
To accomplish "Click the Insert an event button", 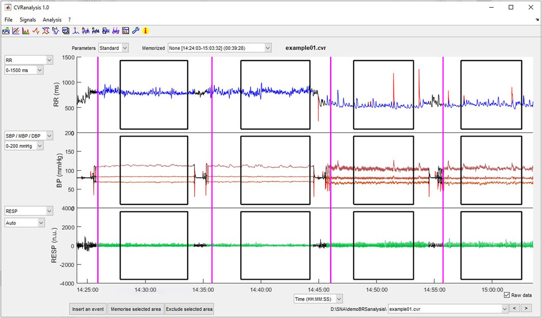I will pyautogui.click(x=88, y=309).
